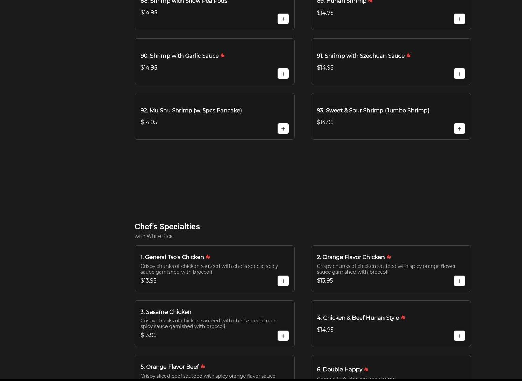Click the Chef's Specialties section heading
The height and width of the screenshot is (381, 522).
pos(167,227)
